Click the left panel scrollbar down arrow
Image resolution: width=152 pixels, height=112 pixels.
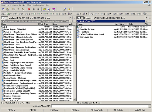pos(74,100)
